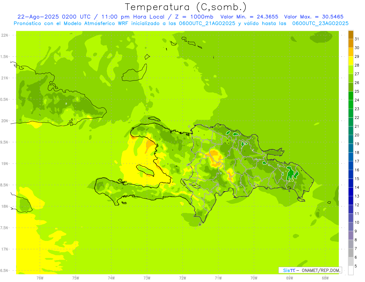Viewport: 365px width, 282px height.
Task: Click the green color bar segment between 24 and 25
Action: [351, 96]
